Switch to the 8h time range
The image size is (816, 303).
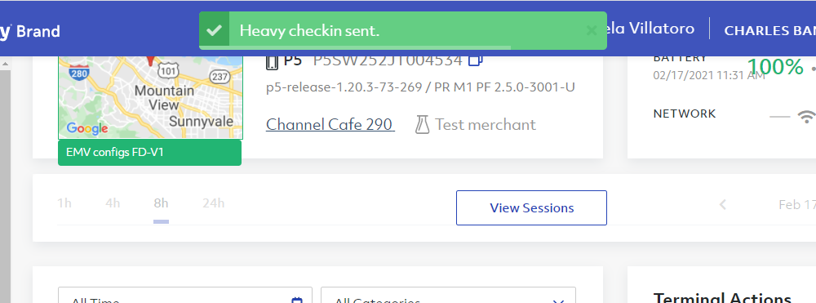tap(161, 203)
